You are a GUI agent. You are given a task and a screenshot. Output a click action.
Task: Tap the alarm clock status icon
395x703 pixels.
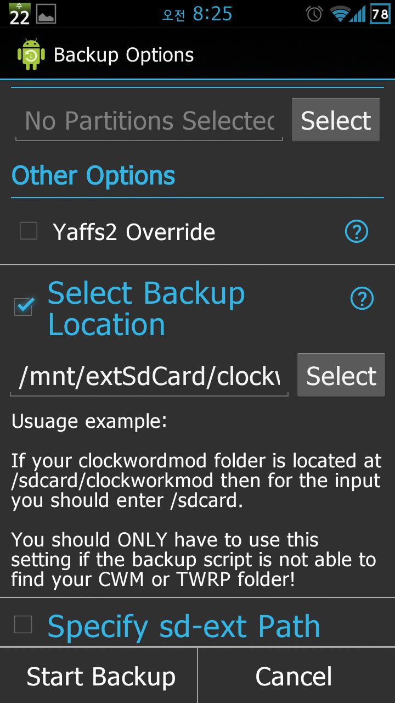click(x=314, y=14)
